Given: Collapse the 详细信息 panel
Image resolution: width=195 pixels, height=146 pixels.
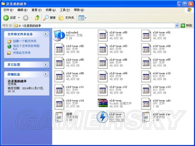Looking at the screenshot, I should point(46,74).
